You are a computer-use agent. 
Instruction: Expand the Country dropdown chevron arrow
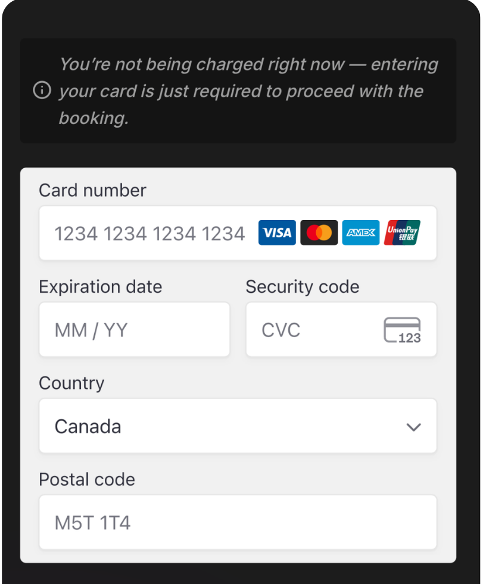click(413, 427)
